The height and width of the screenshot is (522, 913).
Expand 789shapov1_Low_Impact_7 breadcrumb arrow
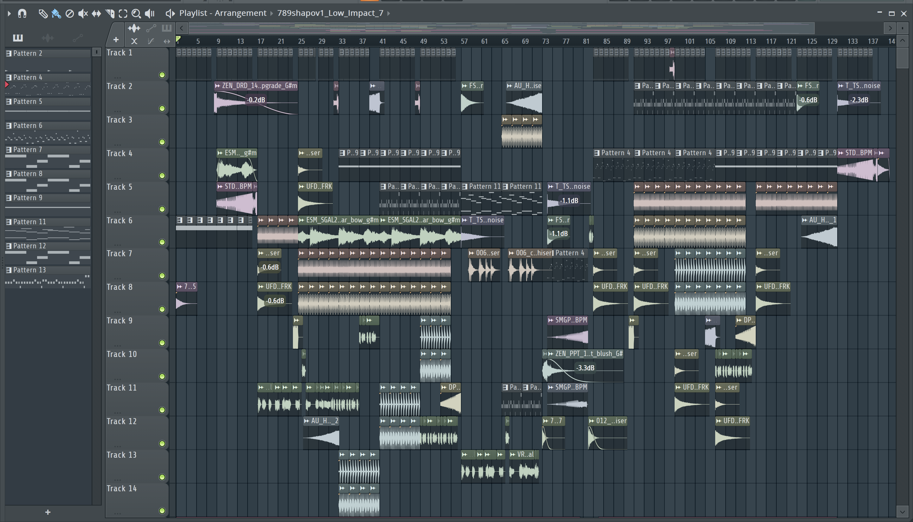click(x=389, y=14)
